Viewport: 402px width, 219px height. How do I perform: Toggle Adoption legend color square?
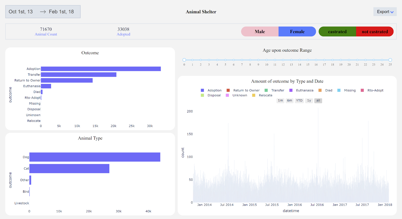pyautogui.click(x=202, y=90)
